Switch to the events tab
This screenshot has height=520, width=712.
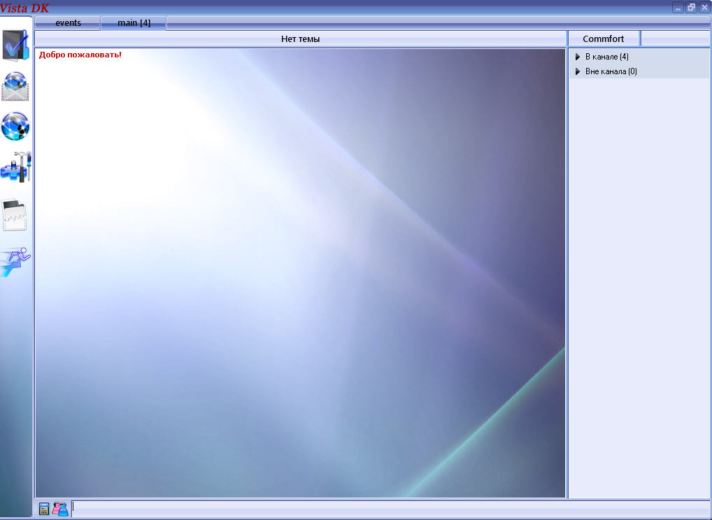coord(68,22)
